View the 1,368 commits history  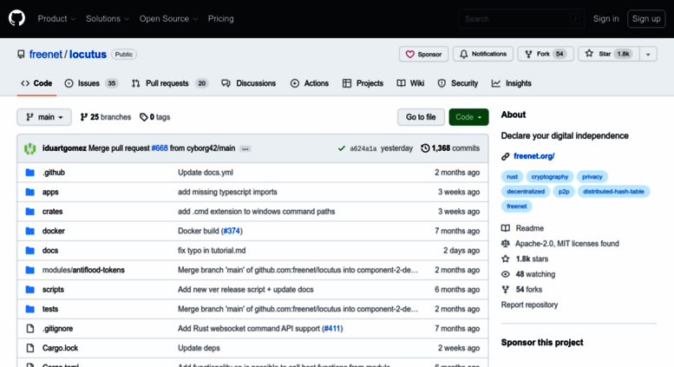[450, 148]
